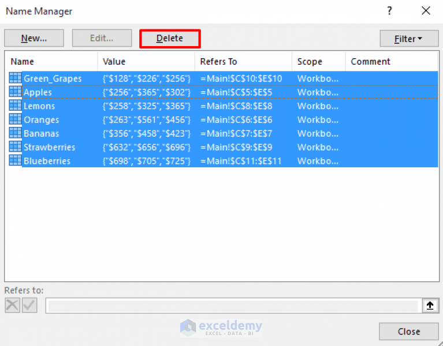Open the New name dialog
The image size is (443, 346).
tap(34, 38)
